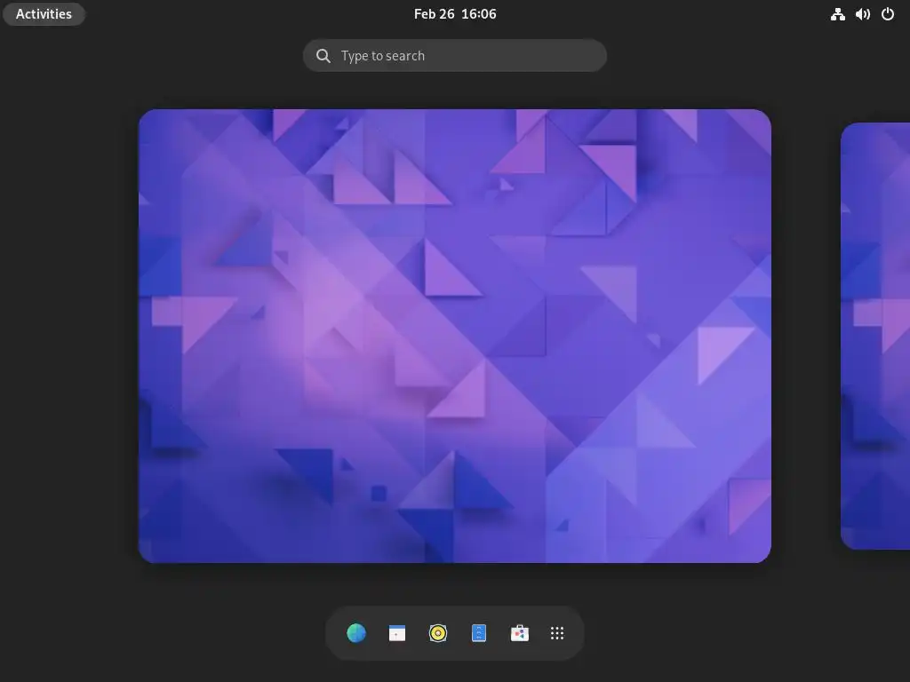Screen dimensions: 910x682
Task: Launch the blue notes app icon in the dash
Action: coord(479,632)
